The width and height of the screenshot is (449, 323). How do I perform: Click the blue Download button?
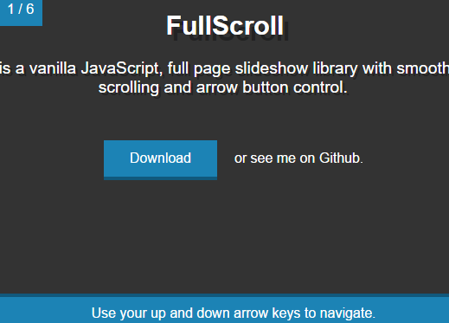pyautogui.click(x=160, y=160)
